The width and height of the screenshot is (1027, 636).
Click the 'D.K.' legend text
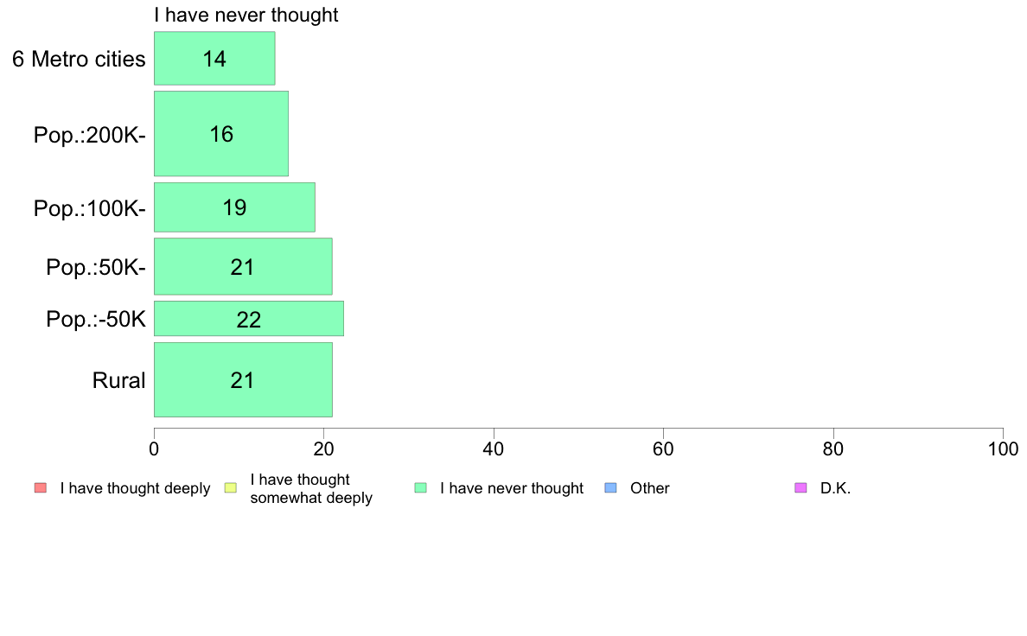coord(835,488)
